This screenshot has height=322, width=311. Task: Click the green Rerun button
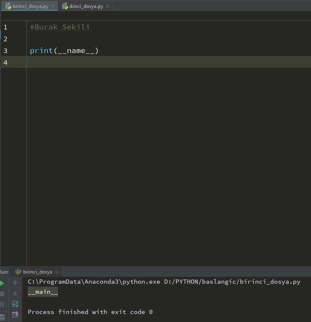(2, 283)
